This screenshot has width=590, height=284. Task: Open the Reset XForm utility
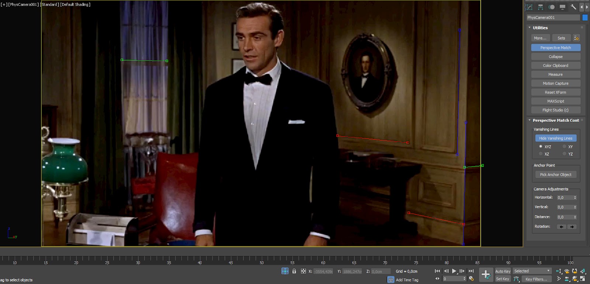(556, 92)
